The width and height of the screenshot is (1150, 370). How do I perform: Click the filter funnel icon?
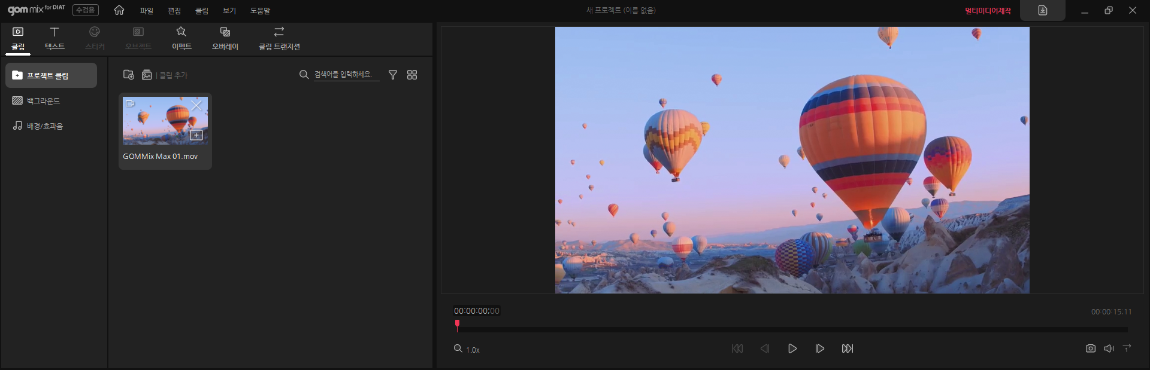pos(393,75)
